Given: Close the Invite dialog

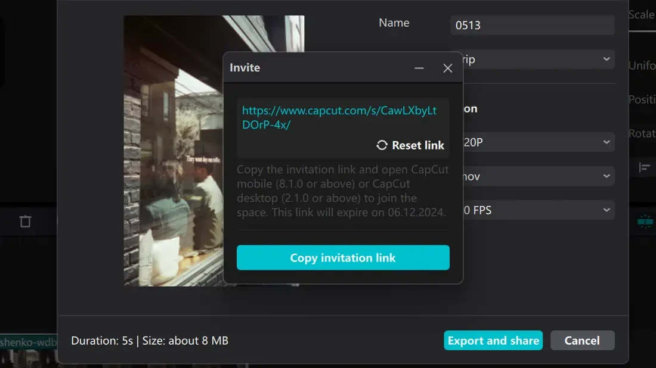Looking at the screenshot, I should (448, 68).
